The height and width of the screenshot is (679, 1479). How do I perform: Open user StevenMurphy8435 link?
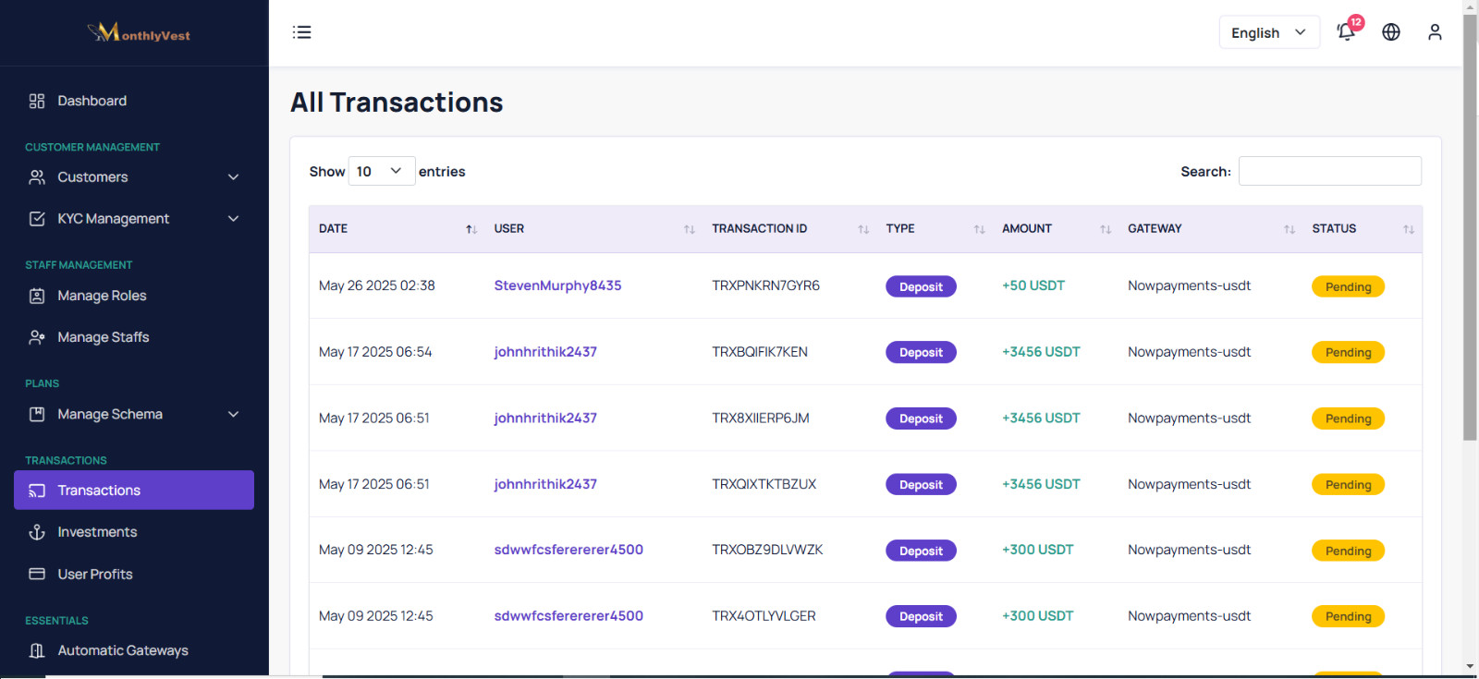pos(557,285)
